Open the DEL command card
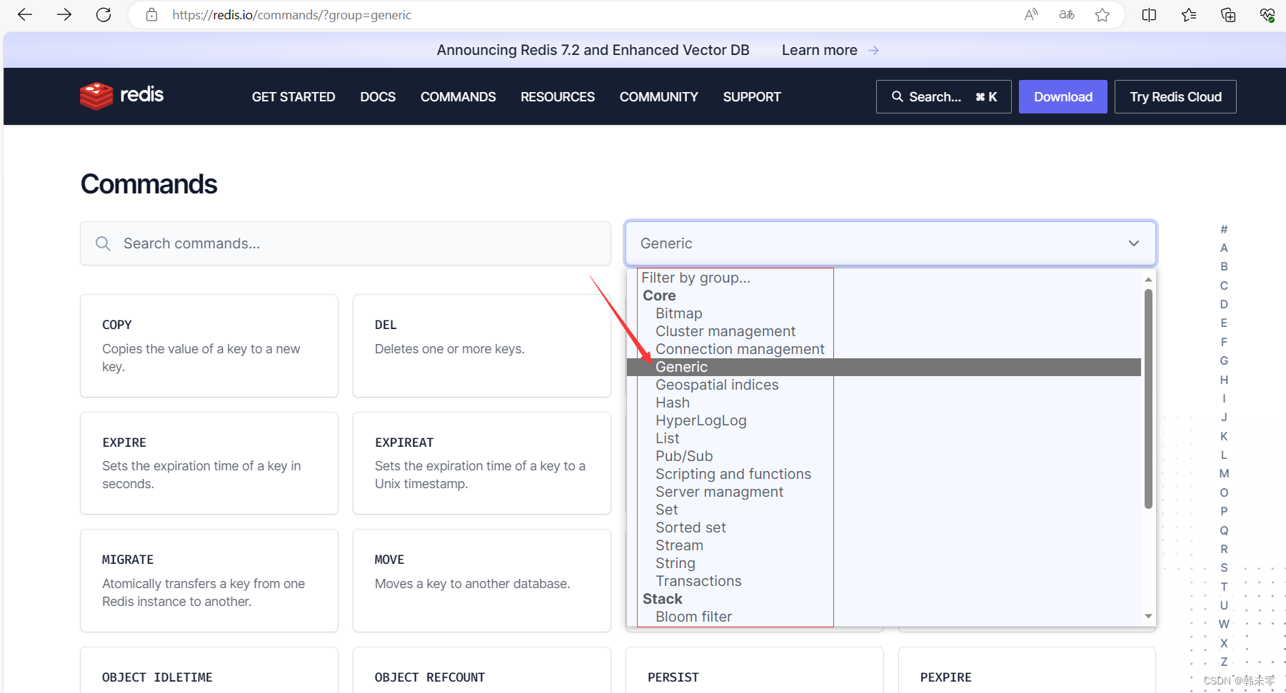 (482, 345)
